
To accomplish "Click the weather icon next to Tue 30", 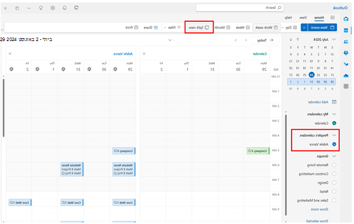I will tap(89, 69).
